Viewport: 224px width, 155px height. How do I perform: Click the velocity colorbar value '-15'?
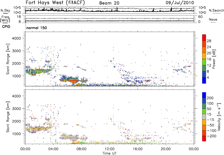tap(211, 120)
